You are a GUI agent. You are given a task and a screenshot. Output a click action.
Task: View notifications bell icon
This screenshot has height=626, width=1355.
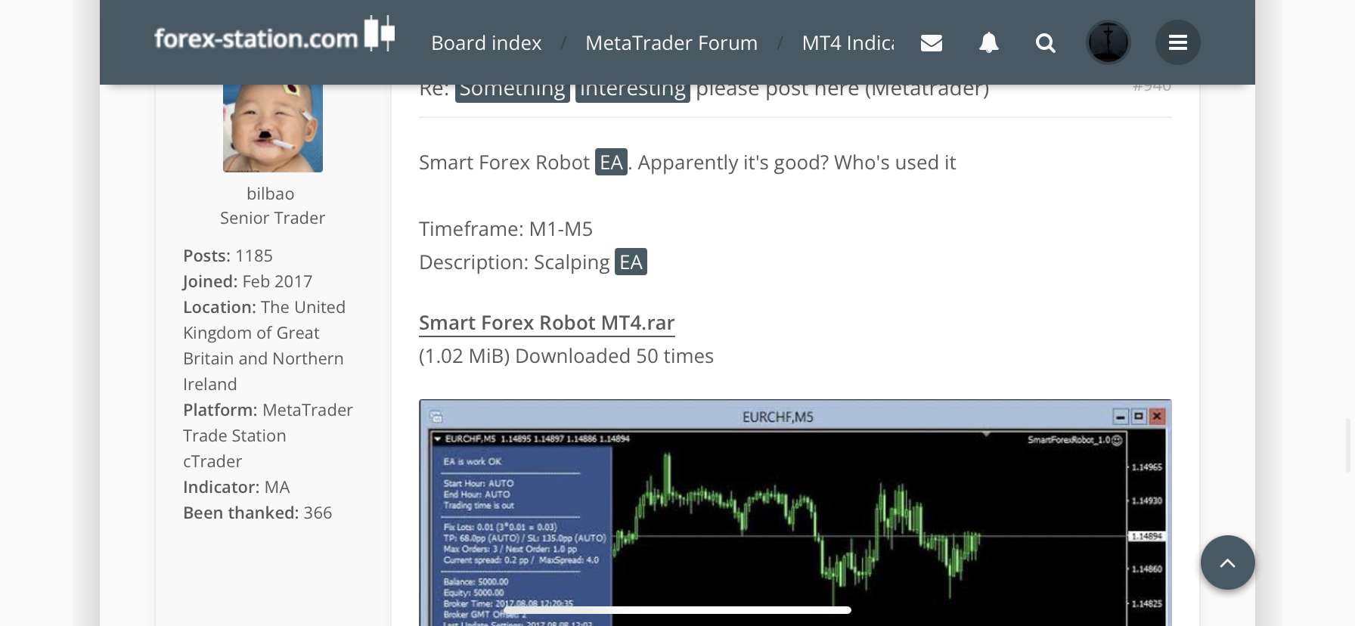pos(989,43)
